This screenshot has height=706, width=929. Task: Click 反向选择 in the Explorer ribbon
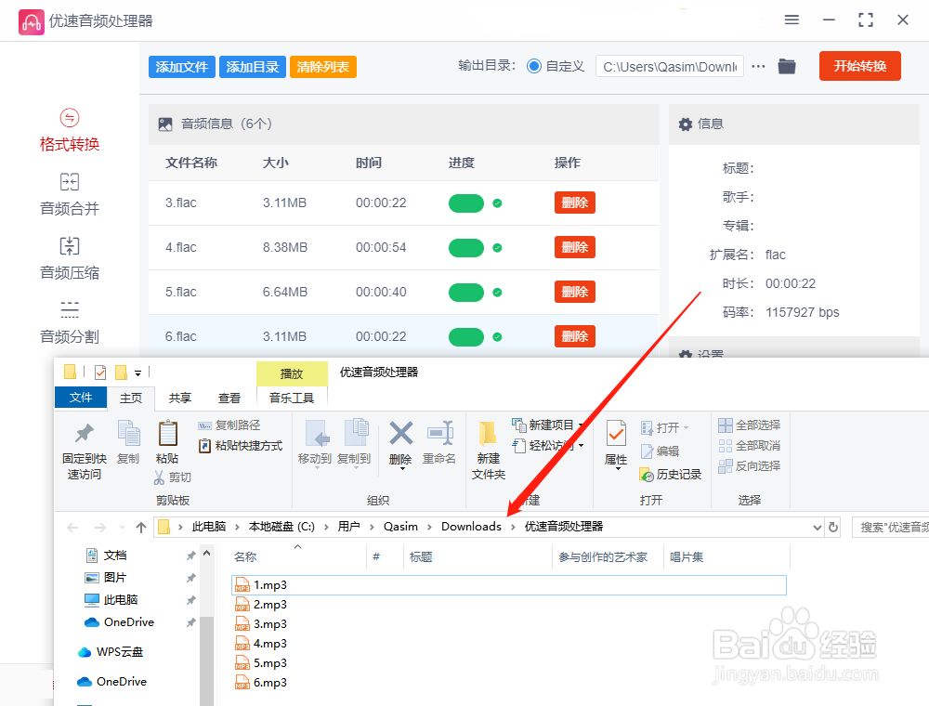(x=750, y=466)
